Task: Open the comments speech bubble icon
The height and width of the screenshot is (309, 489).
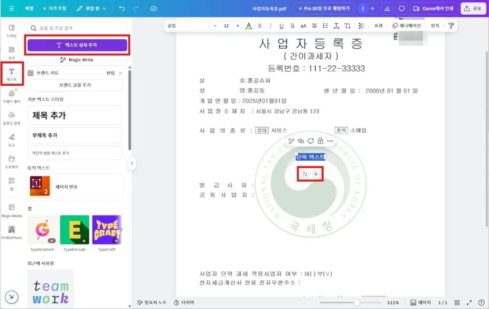Action: click(x=402, y=9)
